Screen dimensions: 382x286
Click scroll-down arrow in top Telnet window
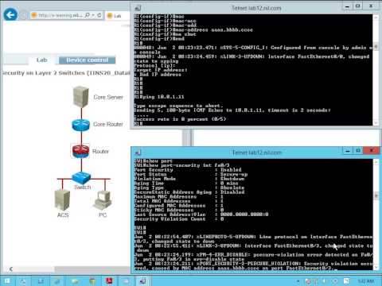click(x=376, y=122)
